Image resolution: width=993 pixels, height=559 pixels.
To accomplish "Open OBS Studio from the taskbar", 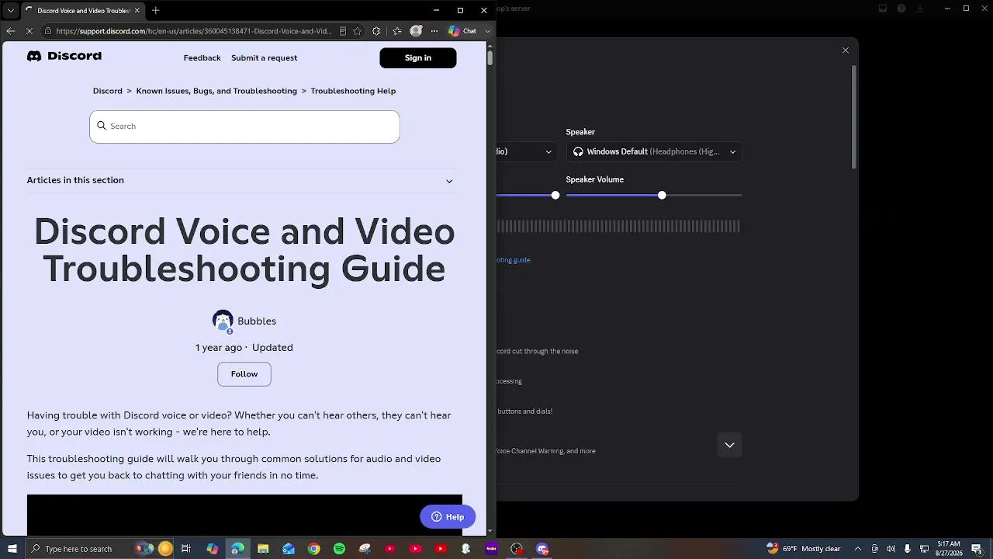I will pos(517,549).
